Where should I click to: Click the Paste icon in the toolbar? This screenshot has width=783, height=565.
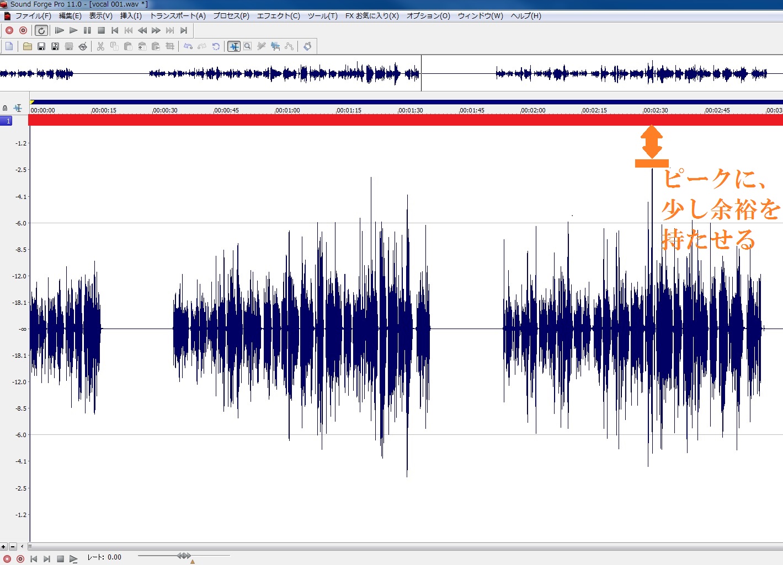coord(128,46)
